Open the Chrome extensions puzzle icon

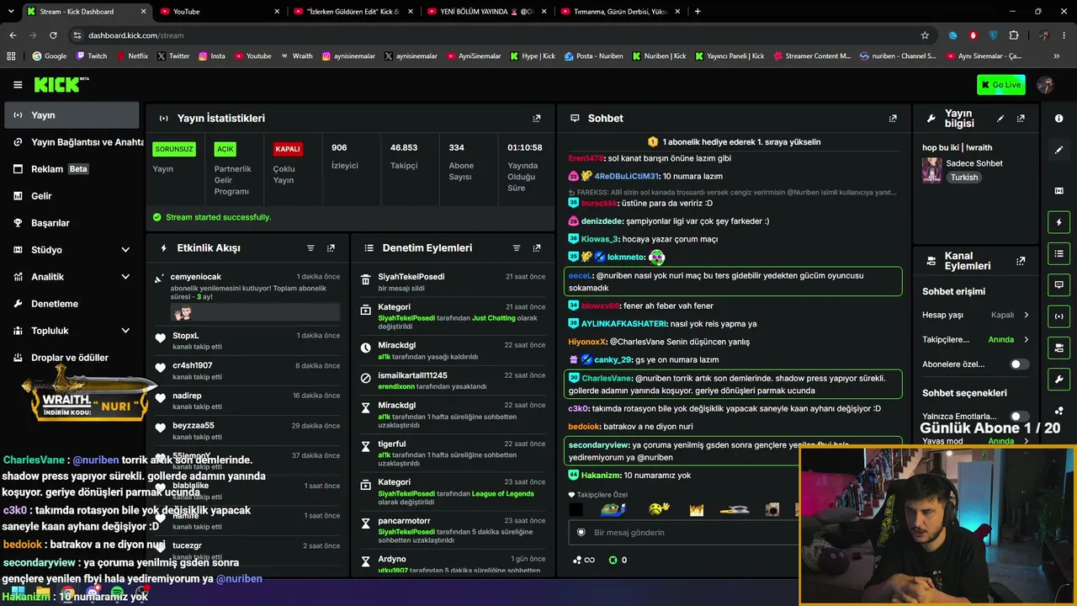(x=1013, y=35)
